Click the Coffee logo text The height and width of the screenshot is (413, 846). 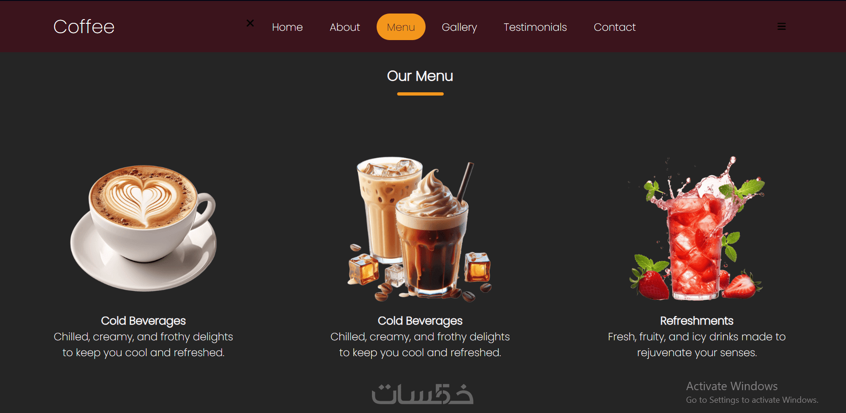click(x=84, y=27)
